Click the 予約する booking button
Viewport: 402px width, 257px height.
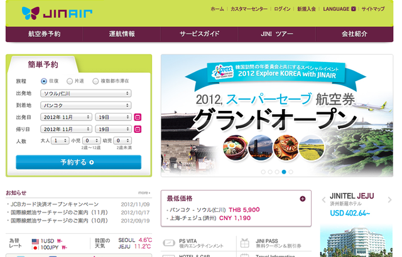pos(79,162)
